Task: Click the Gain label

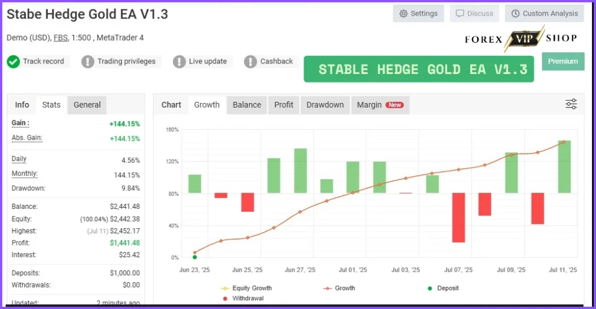Action: tap(20, 123)
